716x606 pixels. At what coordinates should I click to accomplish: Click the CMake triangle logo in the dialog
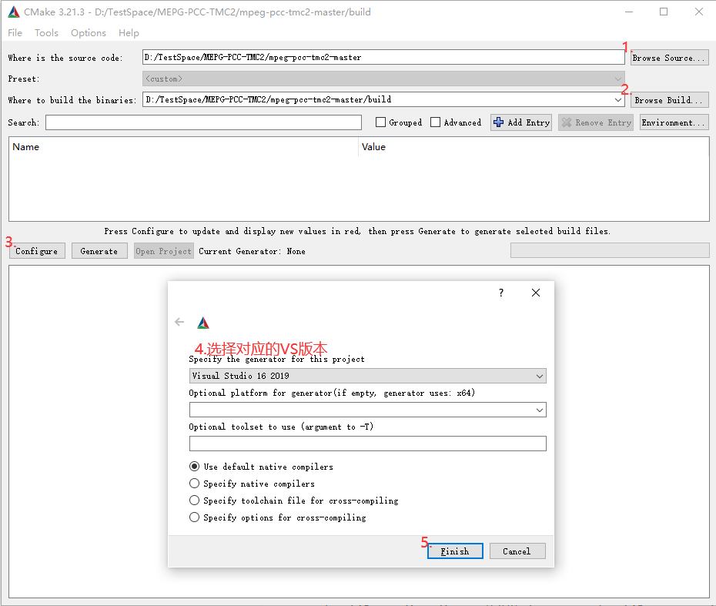(x=203, y=323)
